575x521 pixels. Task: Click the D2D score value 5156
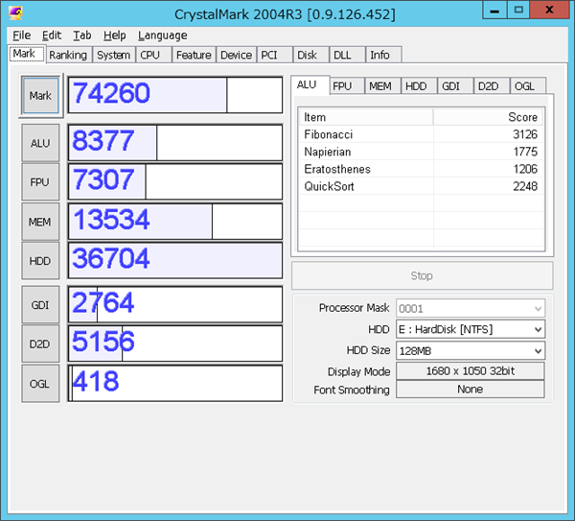click(103, 342)
